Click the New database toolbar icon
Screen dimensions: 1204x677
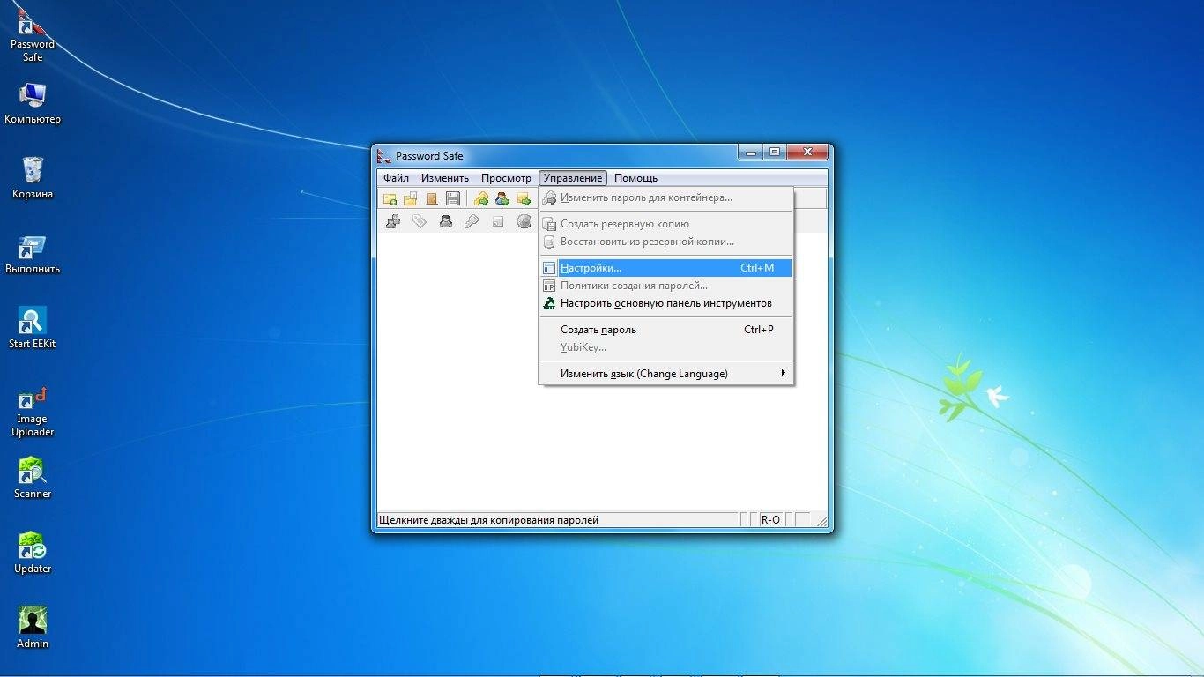(390, 198)
